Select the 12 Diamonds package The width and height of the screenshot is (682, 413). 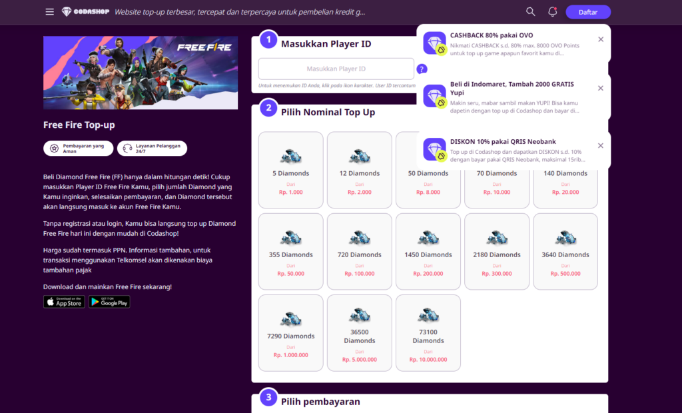click(x=360, y=170)
